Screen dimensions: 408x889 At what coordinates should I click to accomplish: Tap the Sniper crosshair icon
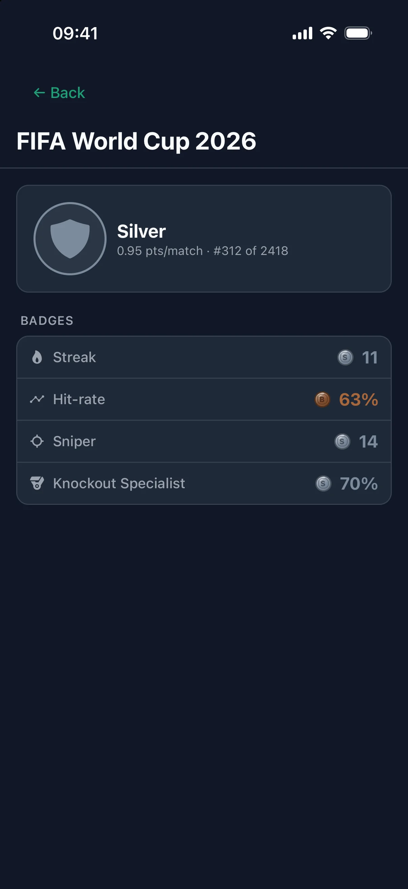point(37,441)
